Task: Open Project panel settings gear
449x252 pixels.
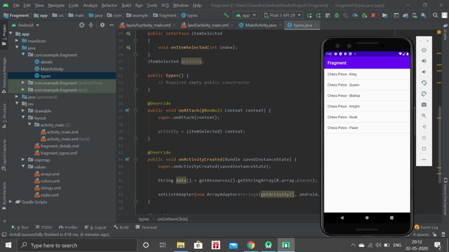Action: click(102, 25)
